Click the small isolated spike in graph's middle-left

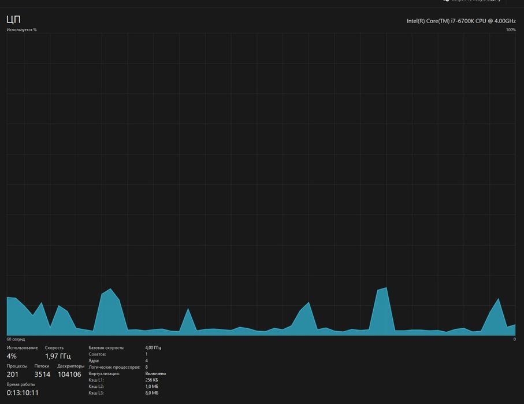click(188, 321)
